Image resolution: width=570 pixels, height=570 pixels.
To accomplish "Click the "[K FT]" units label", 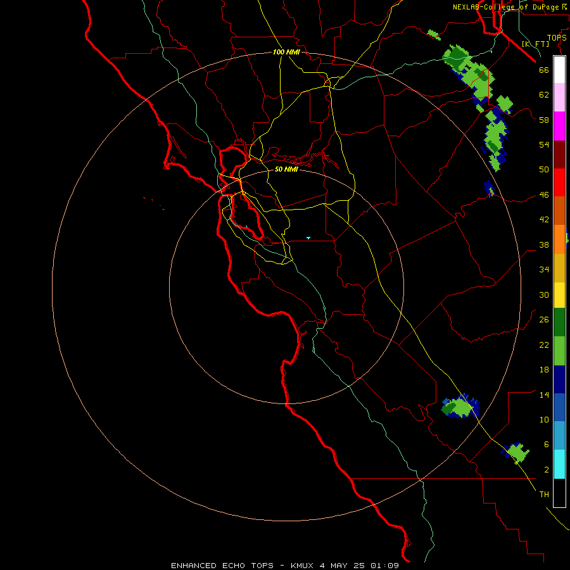I will coord(535,44).
